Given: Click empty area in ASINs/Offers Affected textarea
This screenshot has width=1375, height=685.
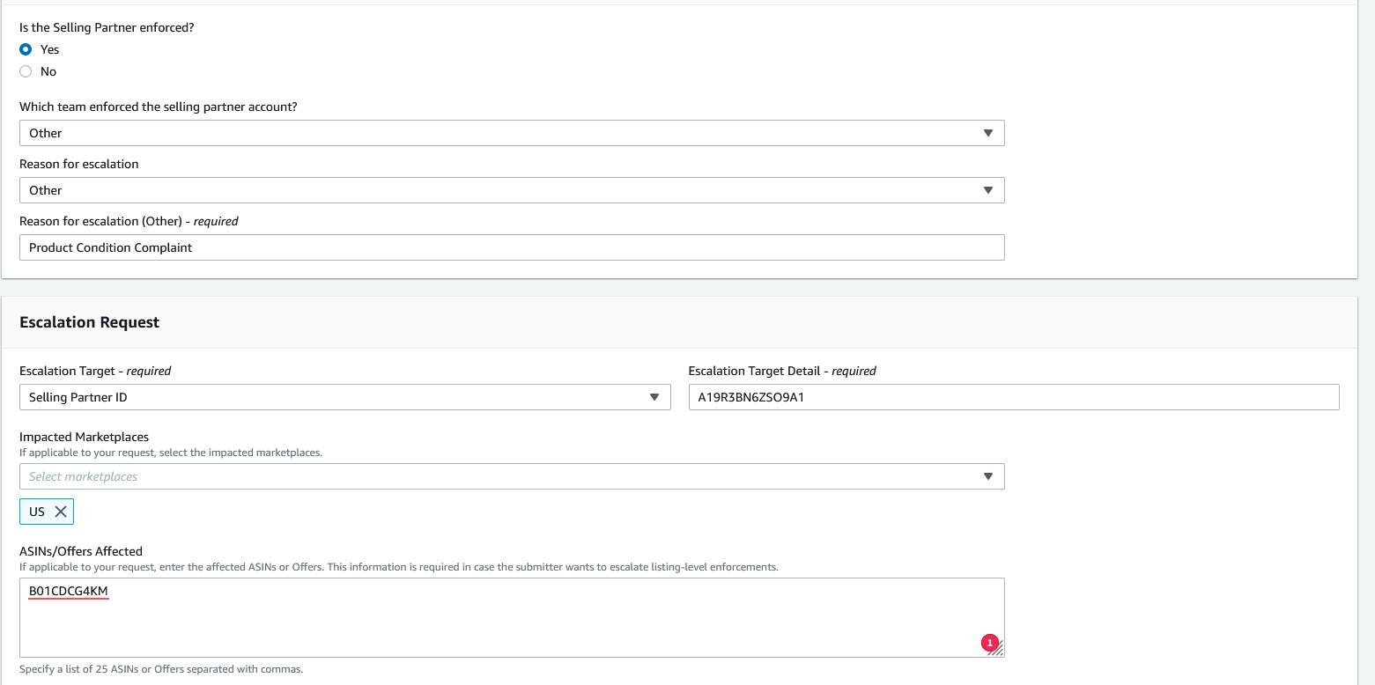Looking at the screenshot, I should tap(511, 625).
